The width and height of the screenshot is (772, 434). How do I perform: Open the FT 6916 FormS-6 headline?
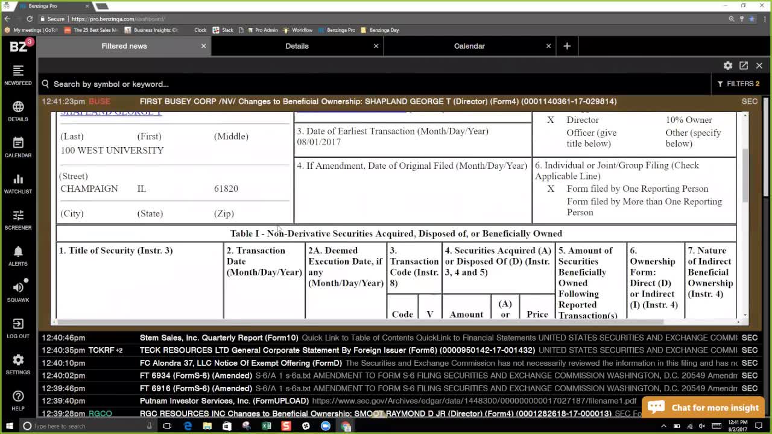196,388
